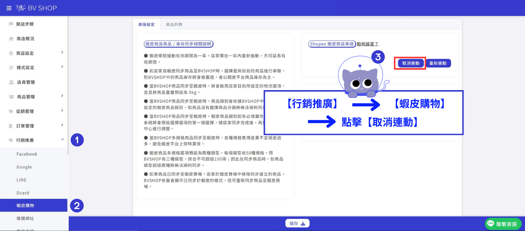
Task: Open the hamburger menu icon
Action: [9, 8]
